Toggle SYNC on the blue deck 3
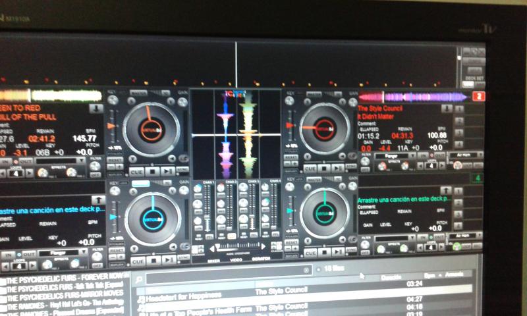Viewport: 527px width, 316px height. [x=184, y=257]
